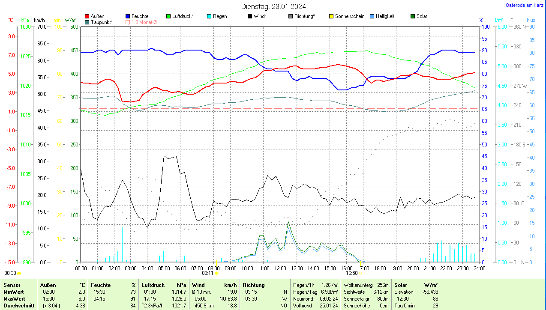Click the sunset marker at 16:50
Screen dimensions: 546x310
pyautogui.click(x=360, y=273)
